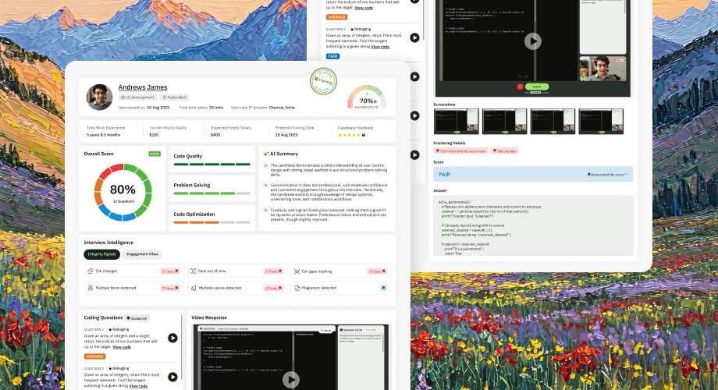Viewport: 718px width, 390px height.
Task: Click Coding Questions scrollbar in front card
Action: click(x=182, y=348)
